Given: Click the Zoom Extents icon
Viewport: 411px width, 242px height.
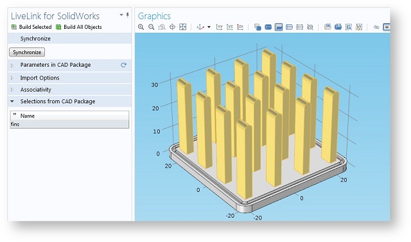Looking at the screenshot, I should [182, 27].
